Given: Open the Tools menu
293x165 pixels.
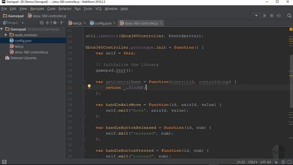Looking at the screenshot, I should (88, 9).
